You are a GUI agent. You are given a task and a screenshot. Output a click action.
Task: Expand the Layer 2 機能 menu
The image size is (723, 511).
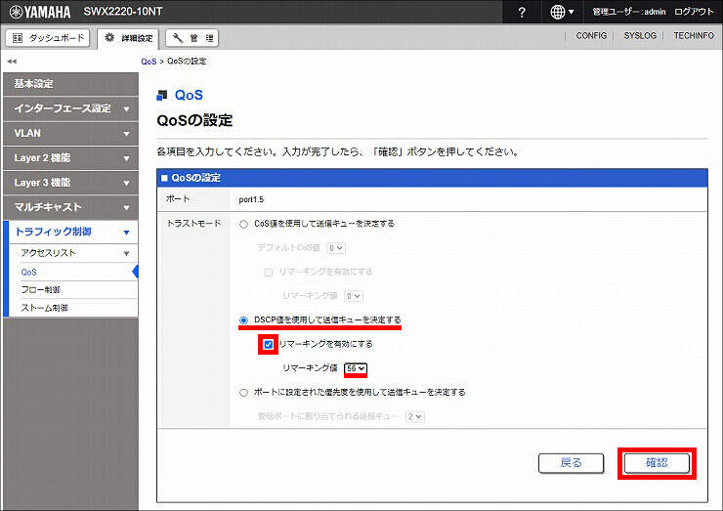pyautogui.click(x=70, y=158)
